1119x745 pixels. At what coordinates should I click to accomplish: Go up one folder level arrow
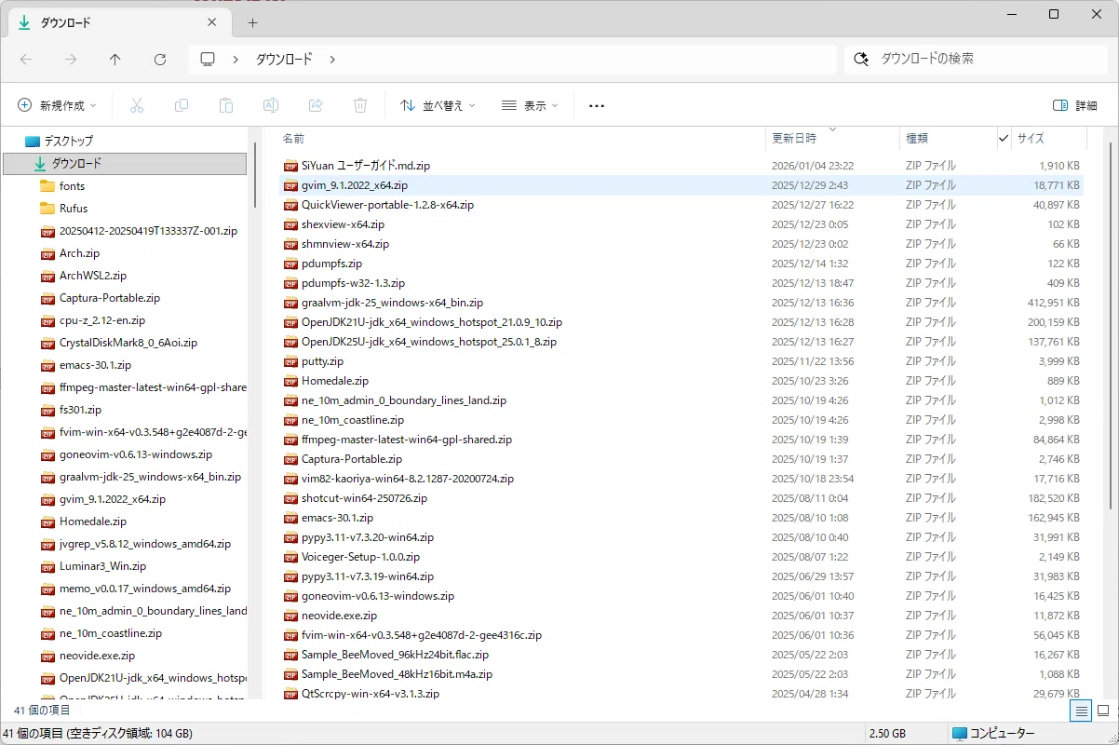point(115,59)
